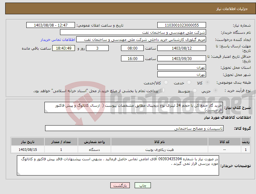Click the request creator field مریم گیلوری

[141, 39]
